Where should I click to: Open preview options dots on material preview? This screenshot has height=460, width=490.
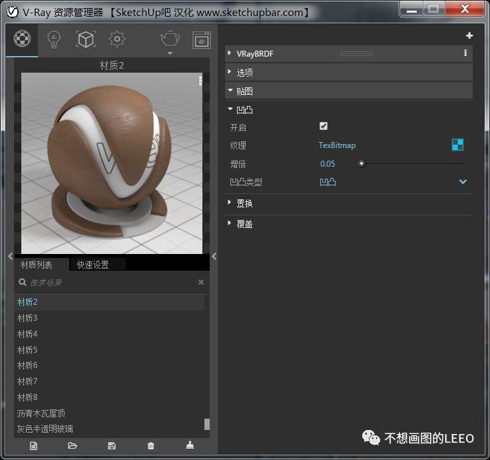coord(200,81)
